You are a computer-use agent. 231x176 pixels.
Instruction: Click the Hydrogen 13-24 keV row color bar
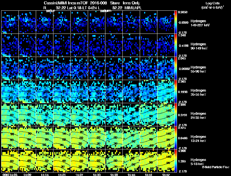176,138
